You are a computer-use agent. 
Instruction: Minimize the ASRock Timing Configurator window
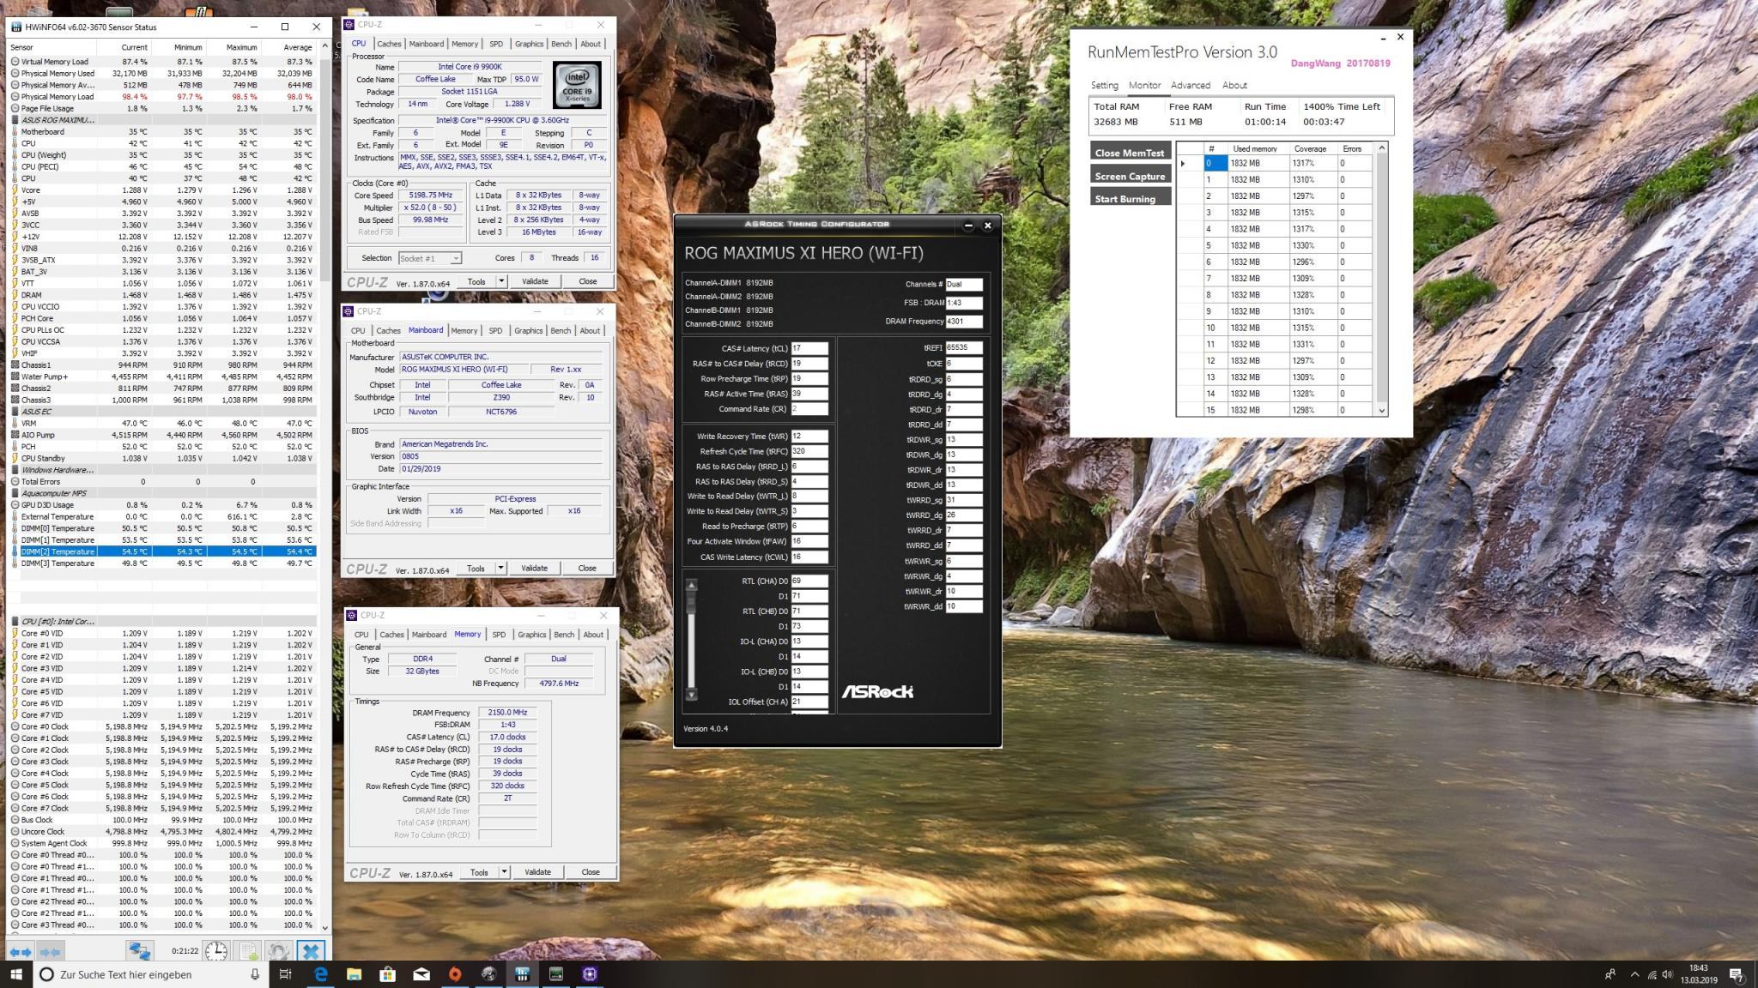[968, 226]
